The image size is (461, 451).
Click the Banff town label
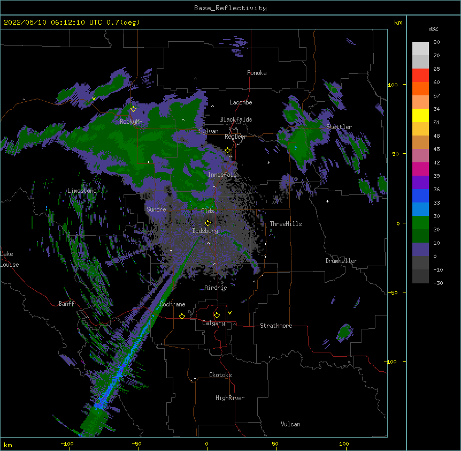tap(66, 304)
